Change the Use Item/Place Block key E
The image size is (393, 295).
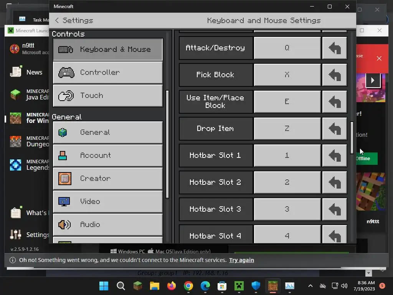[287, 101]
